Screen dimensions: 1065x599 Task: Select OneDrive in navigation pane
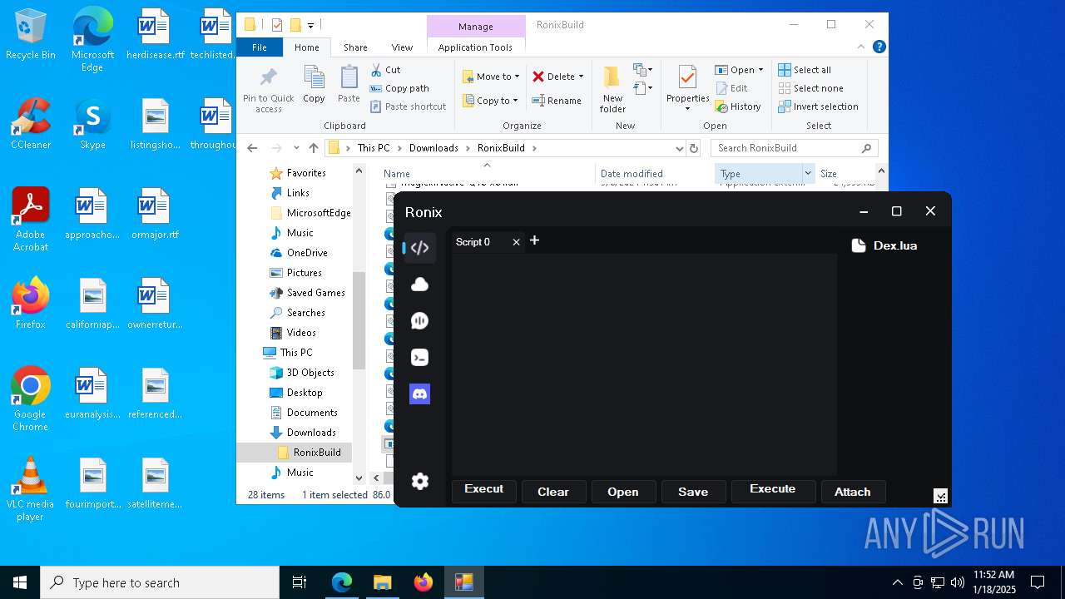coord(307,253)
